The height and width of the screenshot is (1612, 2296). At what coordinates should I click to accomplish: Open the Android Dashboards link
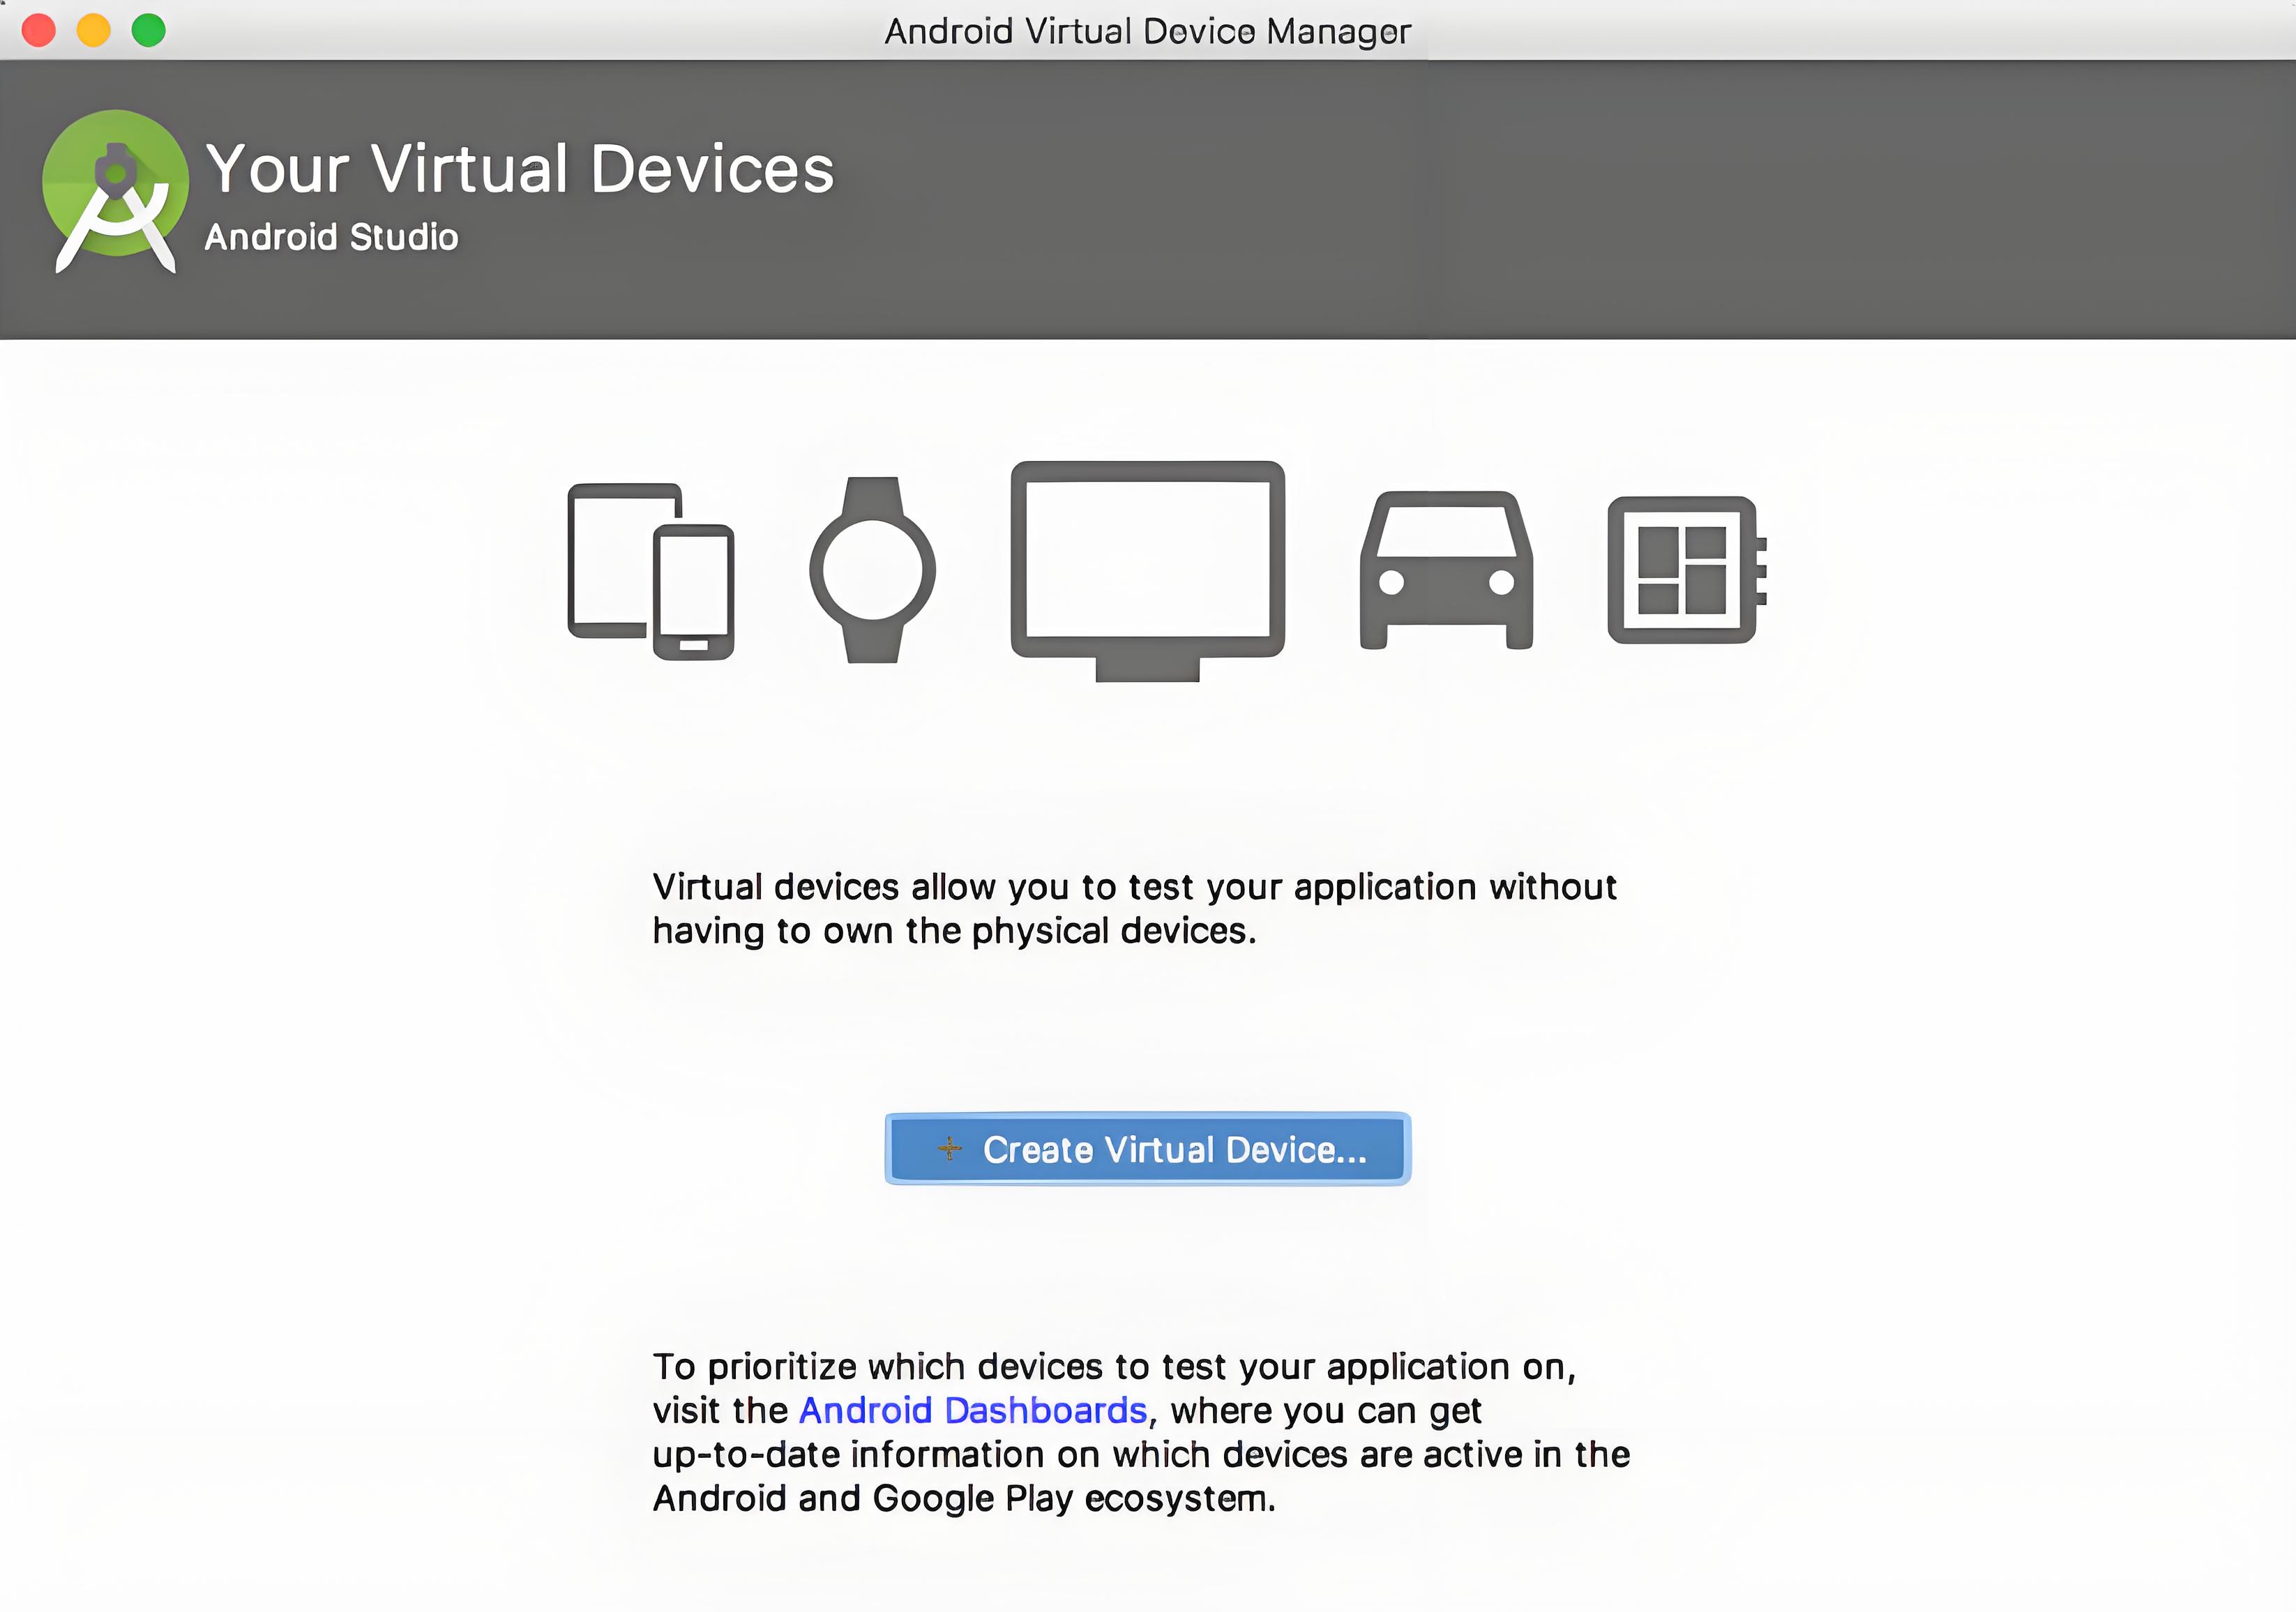(972, 1410)
